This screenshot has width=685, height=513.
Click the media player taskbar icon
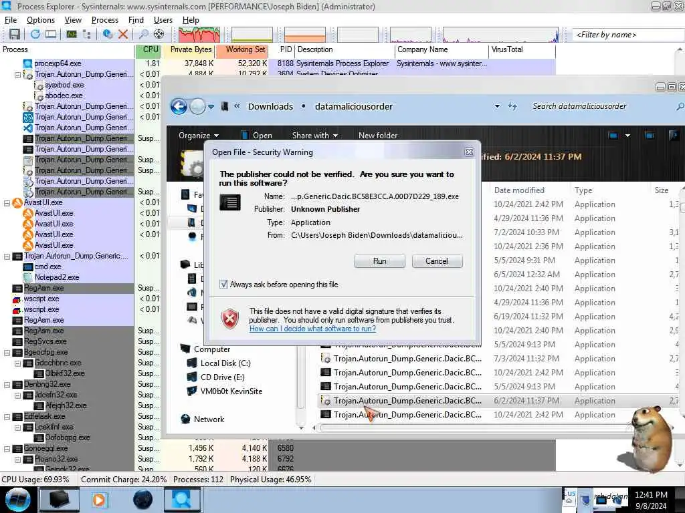(99, 500)
